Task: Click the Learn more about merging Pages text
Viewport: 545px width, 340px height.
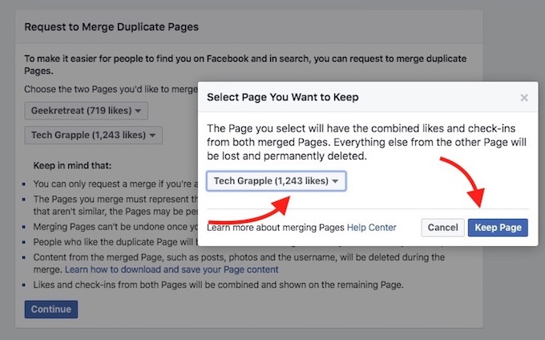Action: click(x=276, y=228)
